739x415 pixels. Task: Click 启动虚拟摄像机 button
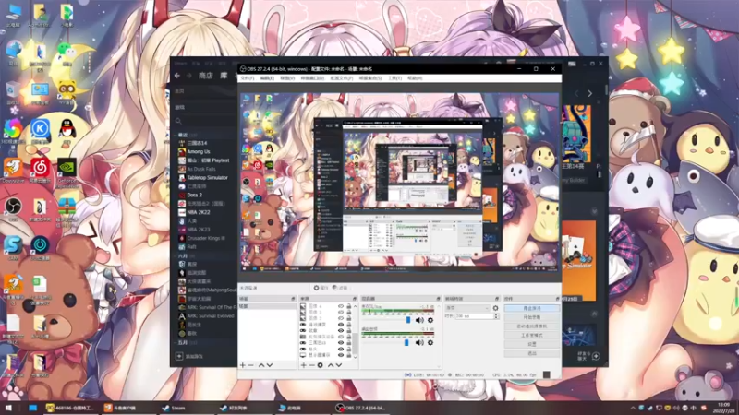[532, 326]
